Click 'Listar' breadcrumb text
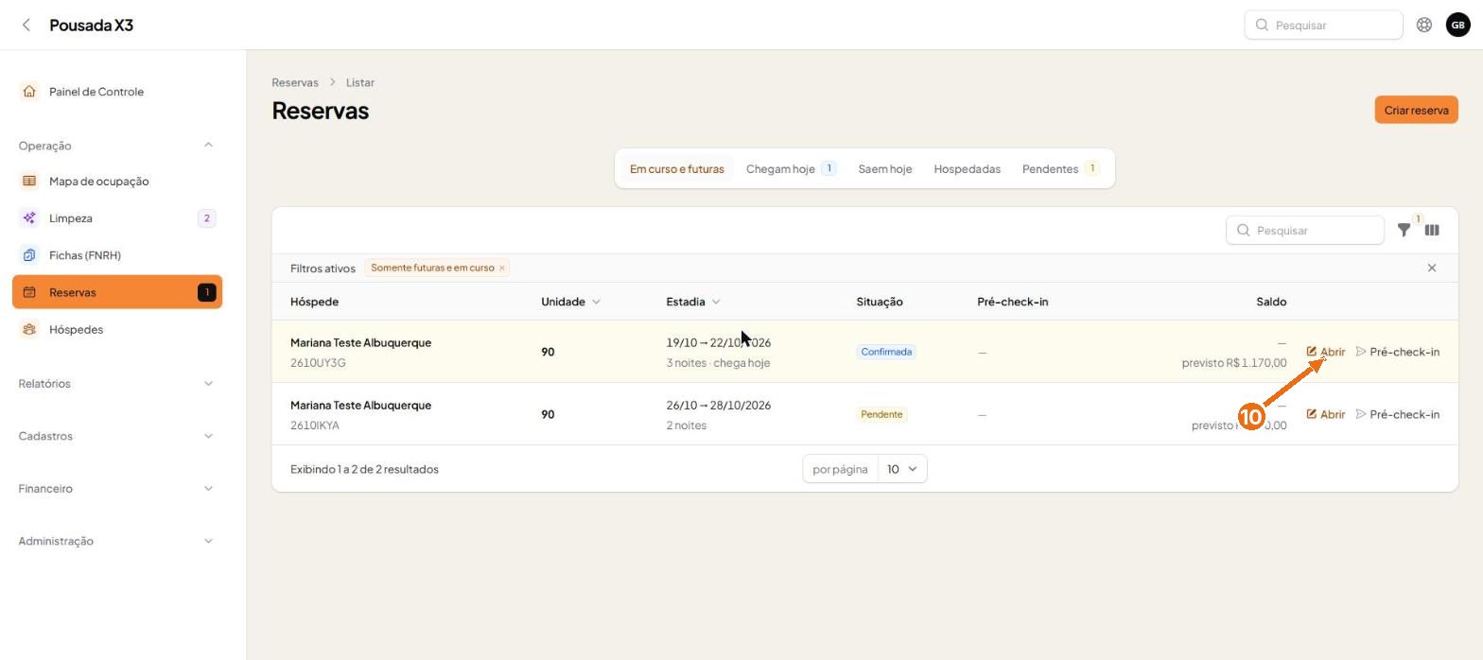 click(x=360, y=82)
